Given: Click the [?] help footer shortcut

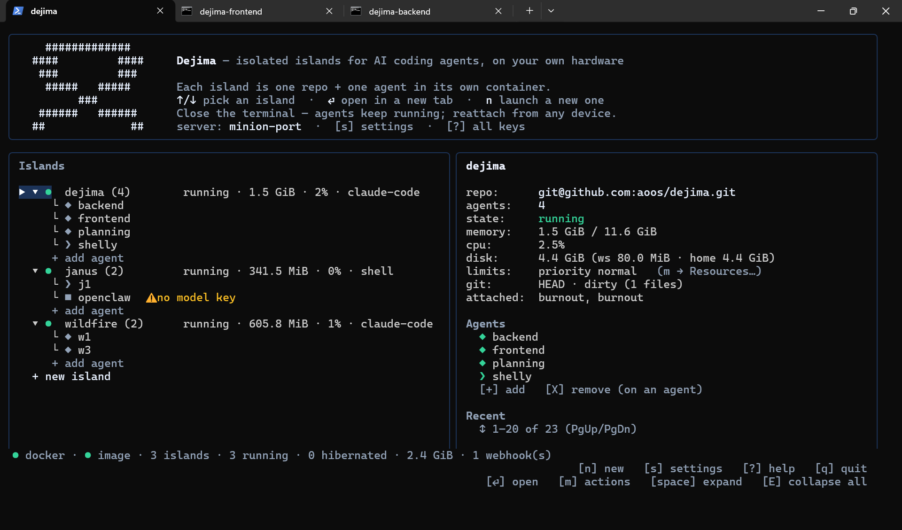Looking at the screenshot, I should [x=769, y=468].
